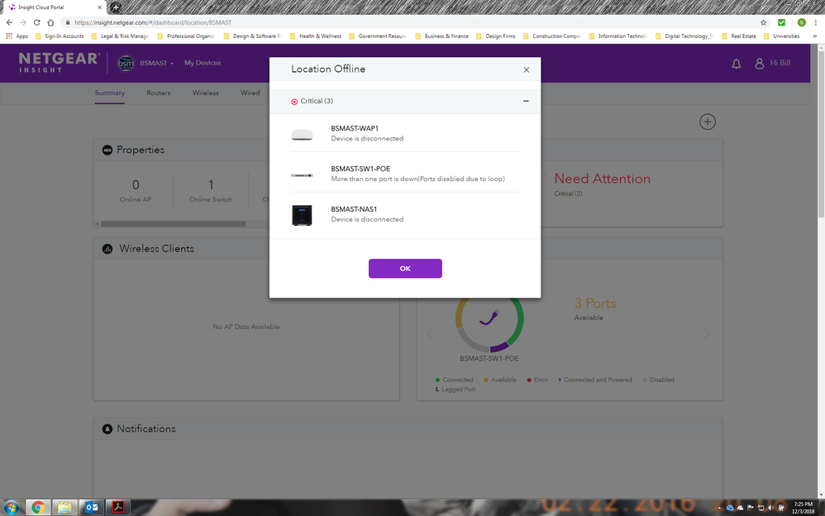The image size is (825, 516).
Task: Open browser home page
Action: [50, 22]
